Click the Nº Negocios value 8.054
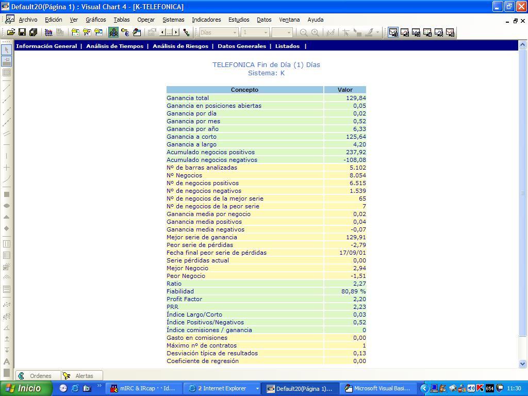This screenshot has height=396, width=528. [358, 175]
